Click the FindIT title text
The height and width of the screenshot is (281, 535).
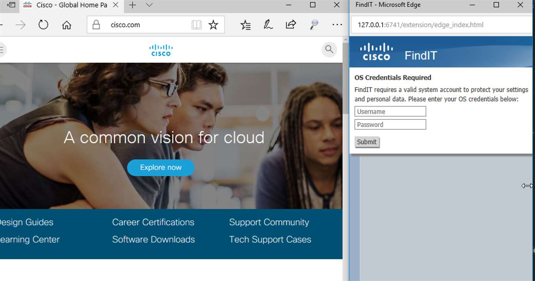point(421,56)
